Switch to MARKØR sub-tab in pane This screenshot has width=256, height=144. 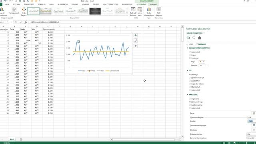click(x=201, y=44)
